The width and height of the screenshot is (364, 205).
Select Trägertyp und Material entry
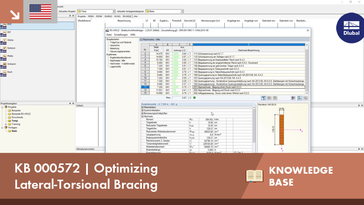pyautogui.click(x=121, y=43)
